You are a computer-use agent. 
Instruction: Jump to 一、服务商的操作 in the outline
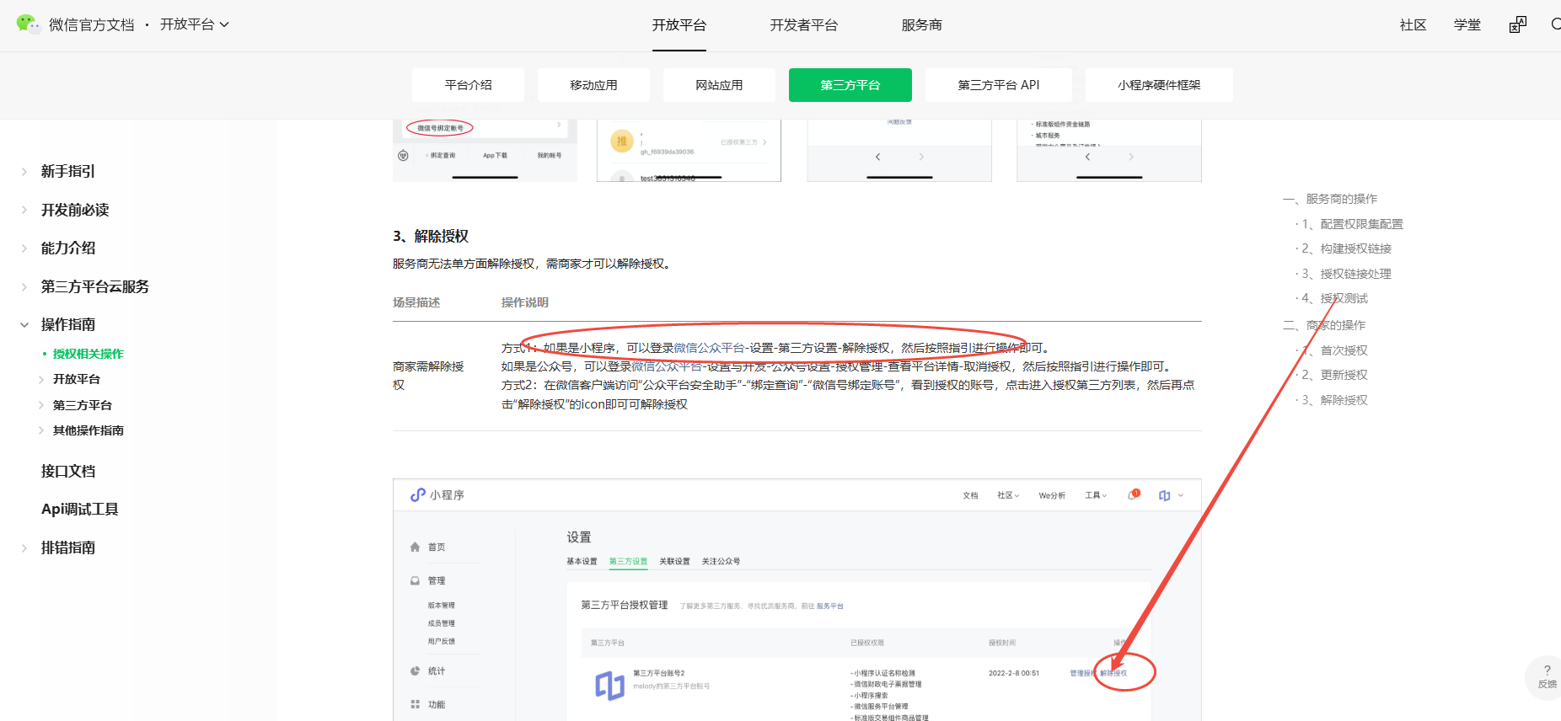1330,199
